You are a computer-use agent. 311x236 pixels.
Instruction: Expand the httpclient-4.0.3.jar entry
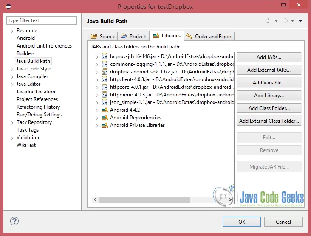[97, 80]
